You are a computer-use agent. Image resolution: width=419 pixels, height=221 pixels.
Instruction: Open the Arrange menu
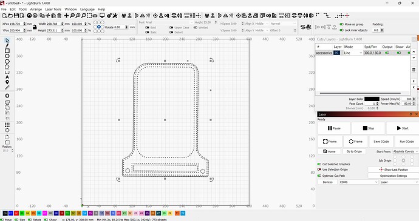coord(36,9)
